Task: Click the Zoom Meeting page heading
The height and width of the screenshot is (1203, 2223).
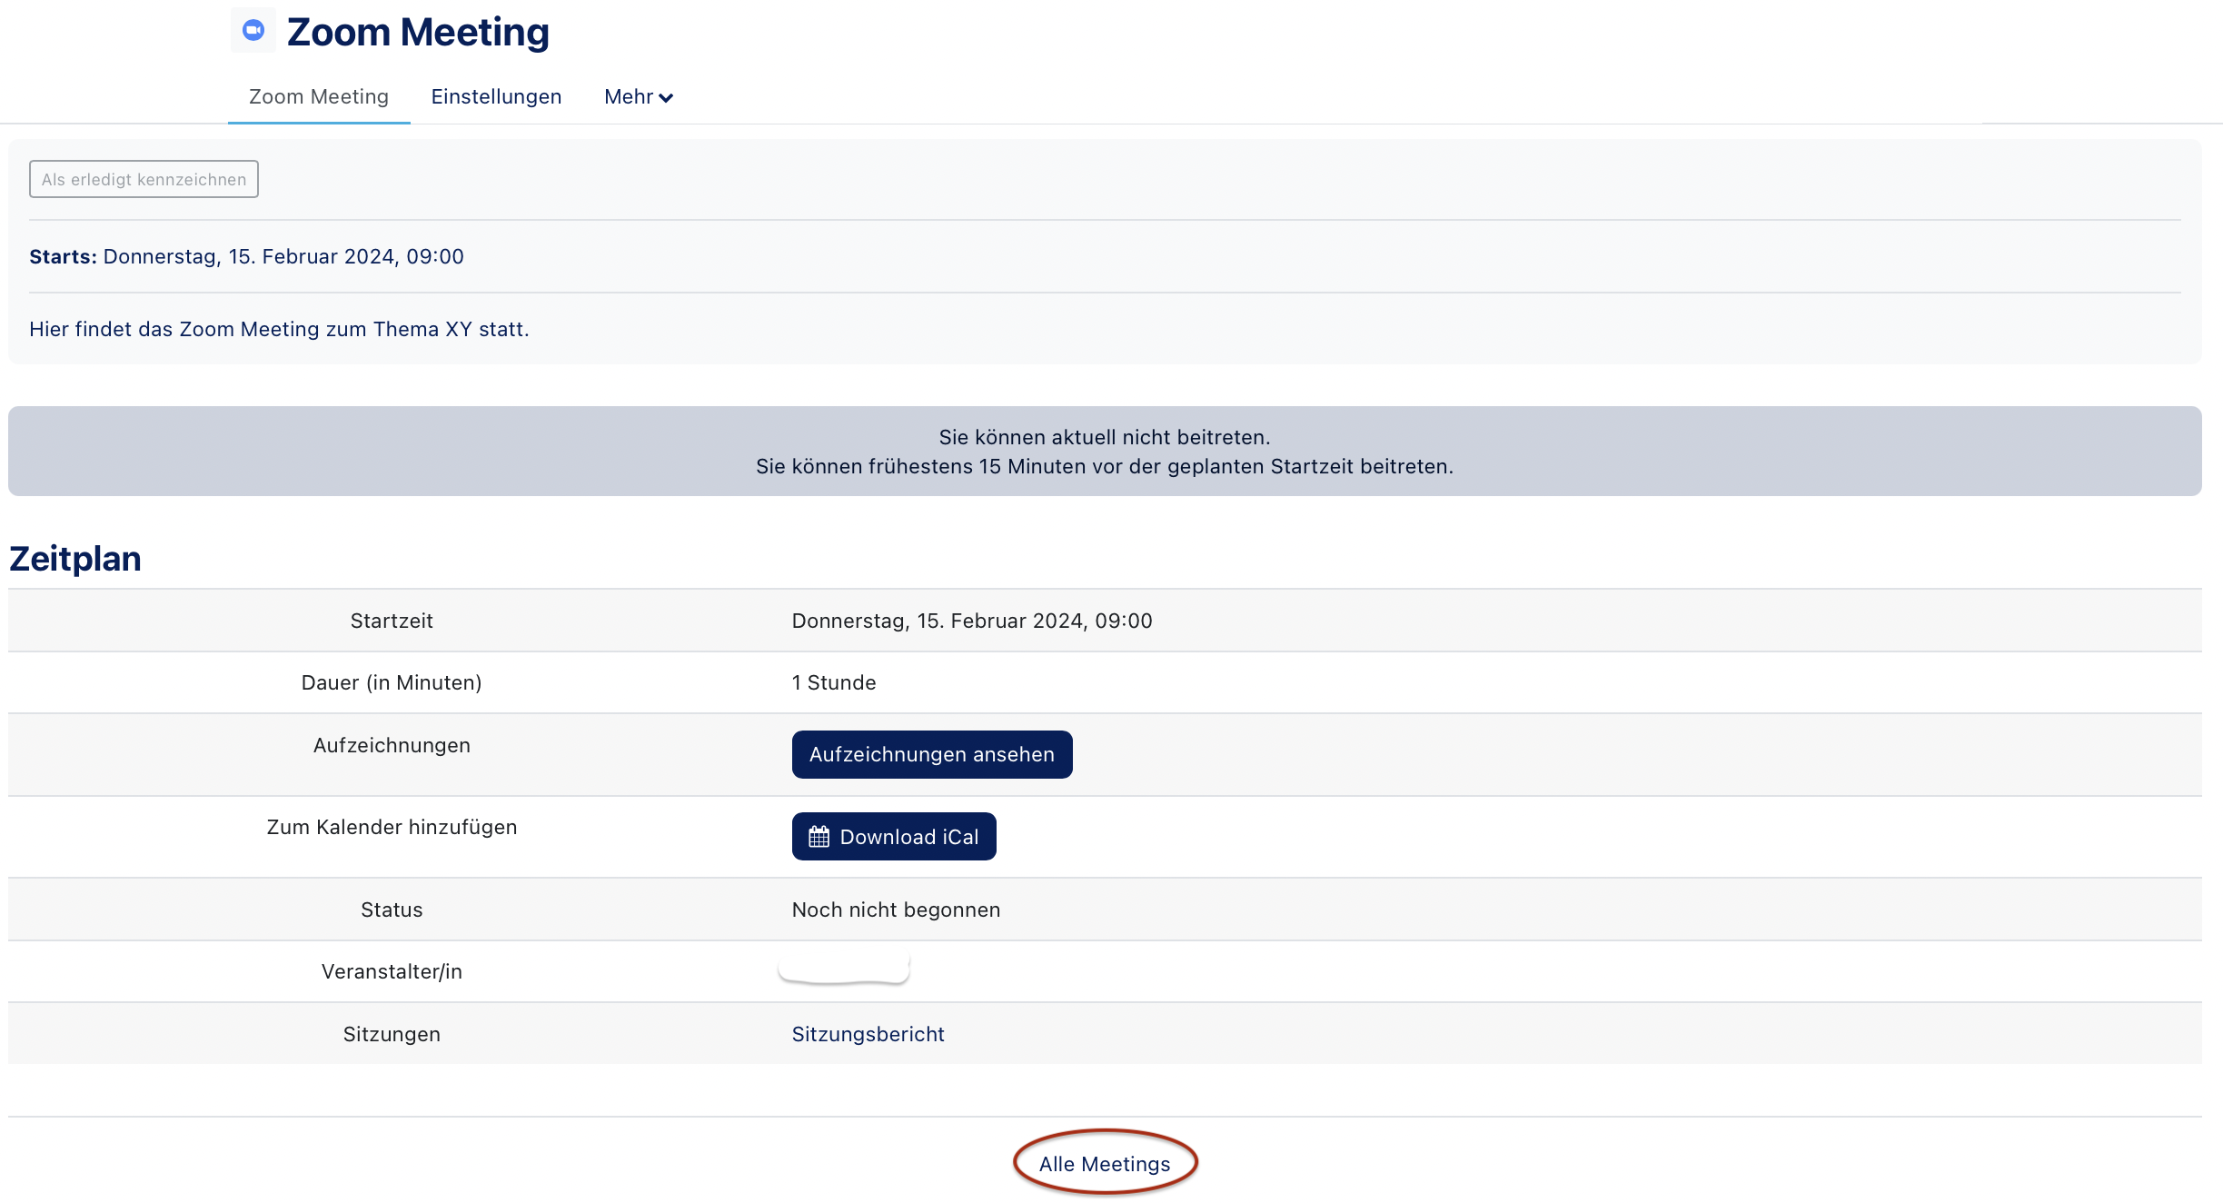Action: click(x=418, y=32)
